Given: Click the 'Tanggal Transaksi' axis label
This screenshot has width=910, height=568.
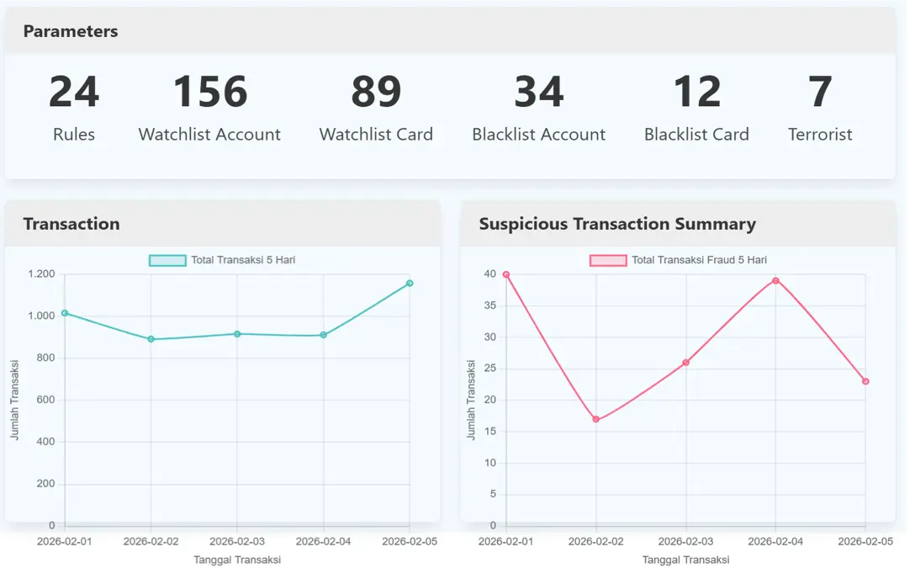Looking at the screenshot, I should point(238,559).
